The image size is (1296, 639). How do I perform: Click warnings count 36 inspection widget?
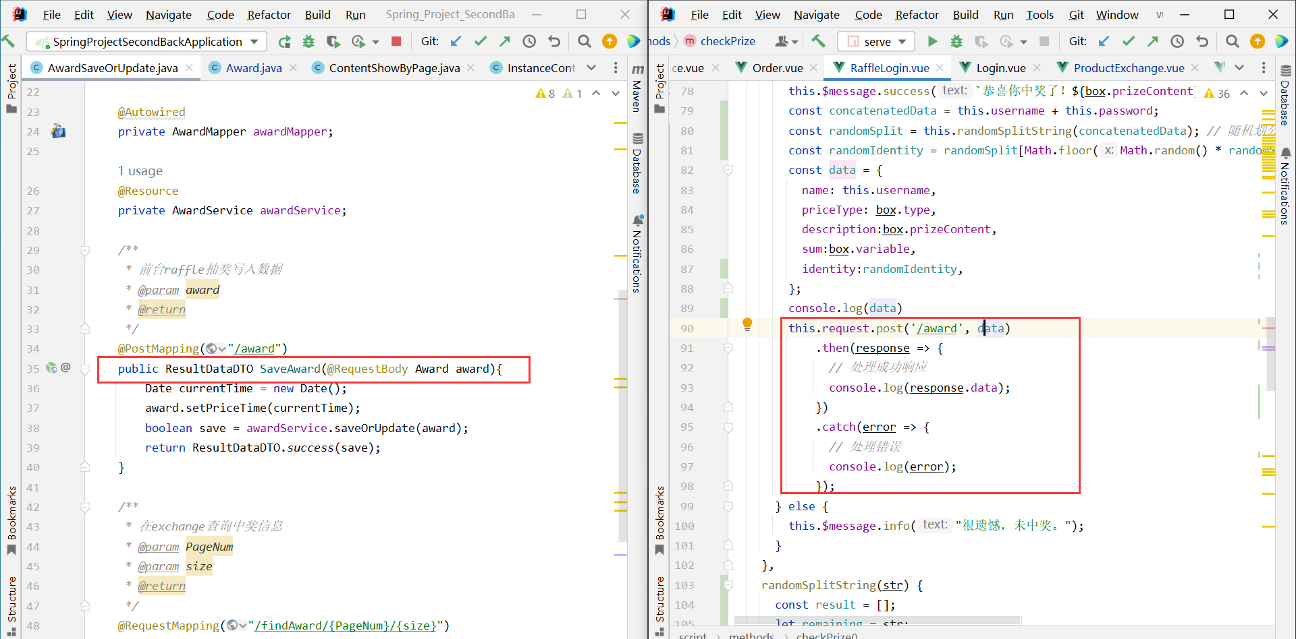[1217, 94]
